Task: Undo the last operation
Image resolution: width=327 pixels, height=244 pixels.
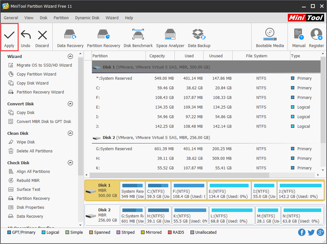Action: [x=26, y=39]
